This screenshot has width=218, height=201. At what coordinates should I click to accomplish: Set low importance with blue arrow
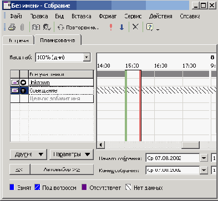(121, 27)
